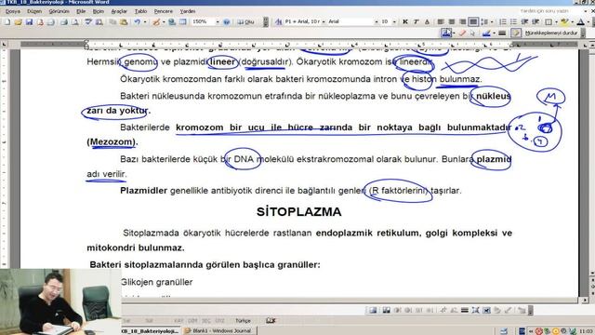This screenshot has width=595, height=335.
Task: Open the style dropdown showing P1 + Arial
Action: [324, 22]
